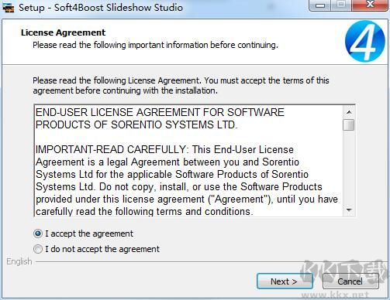Click the Next > button

click(x=285, y=281)
